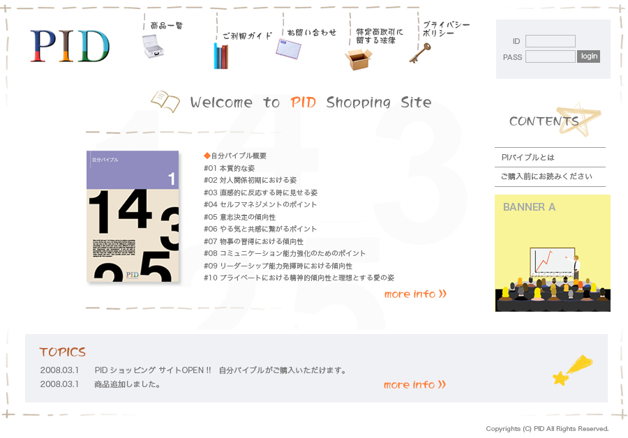
Task: Click more info in the TOPICS section
Action: point(414,385)
